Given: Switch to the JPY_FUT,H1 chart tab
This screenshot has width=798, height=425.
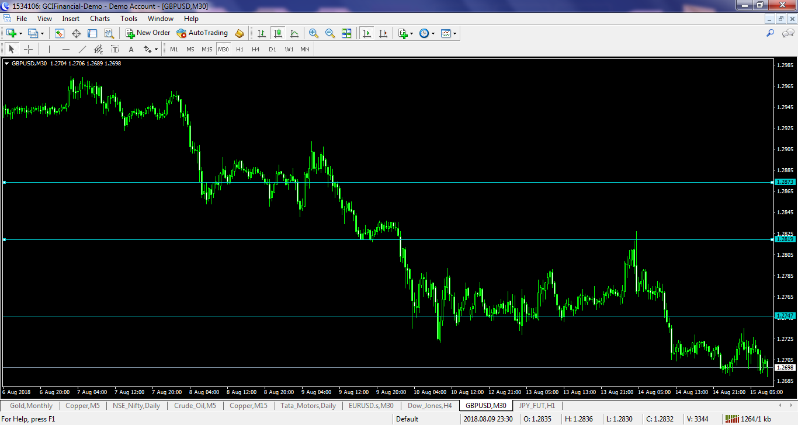Looking at the screenshot, I should pos(537,406).
